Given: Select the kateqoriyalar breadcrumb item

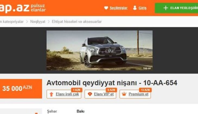Looking at the screenshot, I should pyautogui.click(x=12, y=22).
